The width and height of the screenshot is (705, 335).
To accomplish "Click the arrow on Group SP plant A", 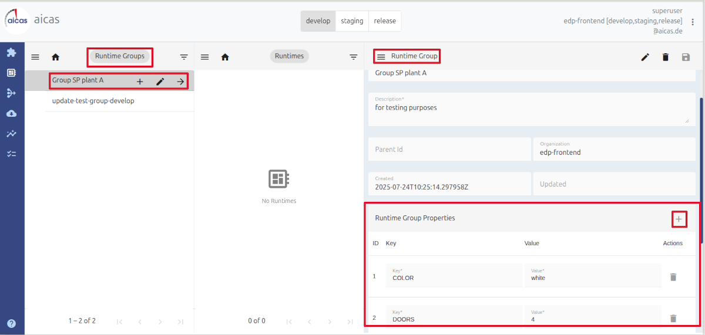I will [x=180, y=82].
